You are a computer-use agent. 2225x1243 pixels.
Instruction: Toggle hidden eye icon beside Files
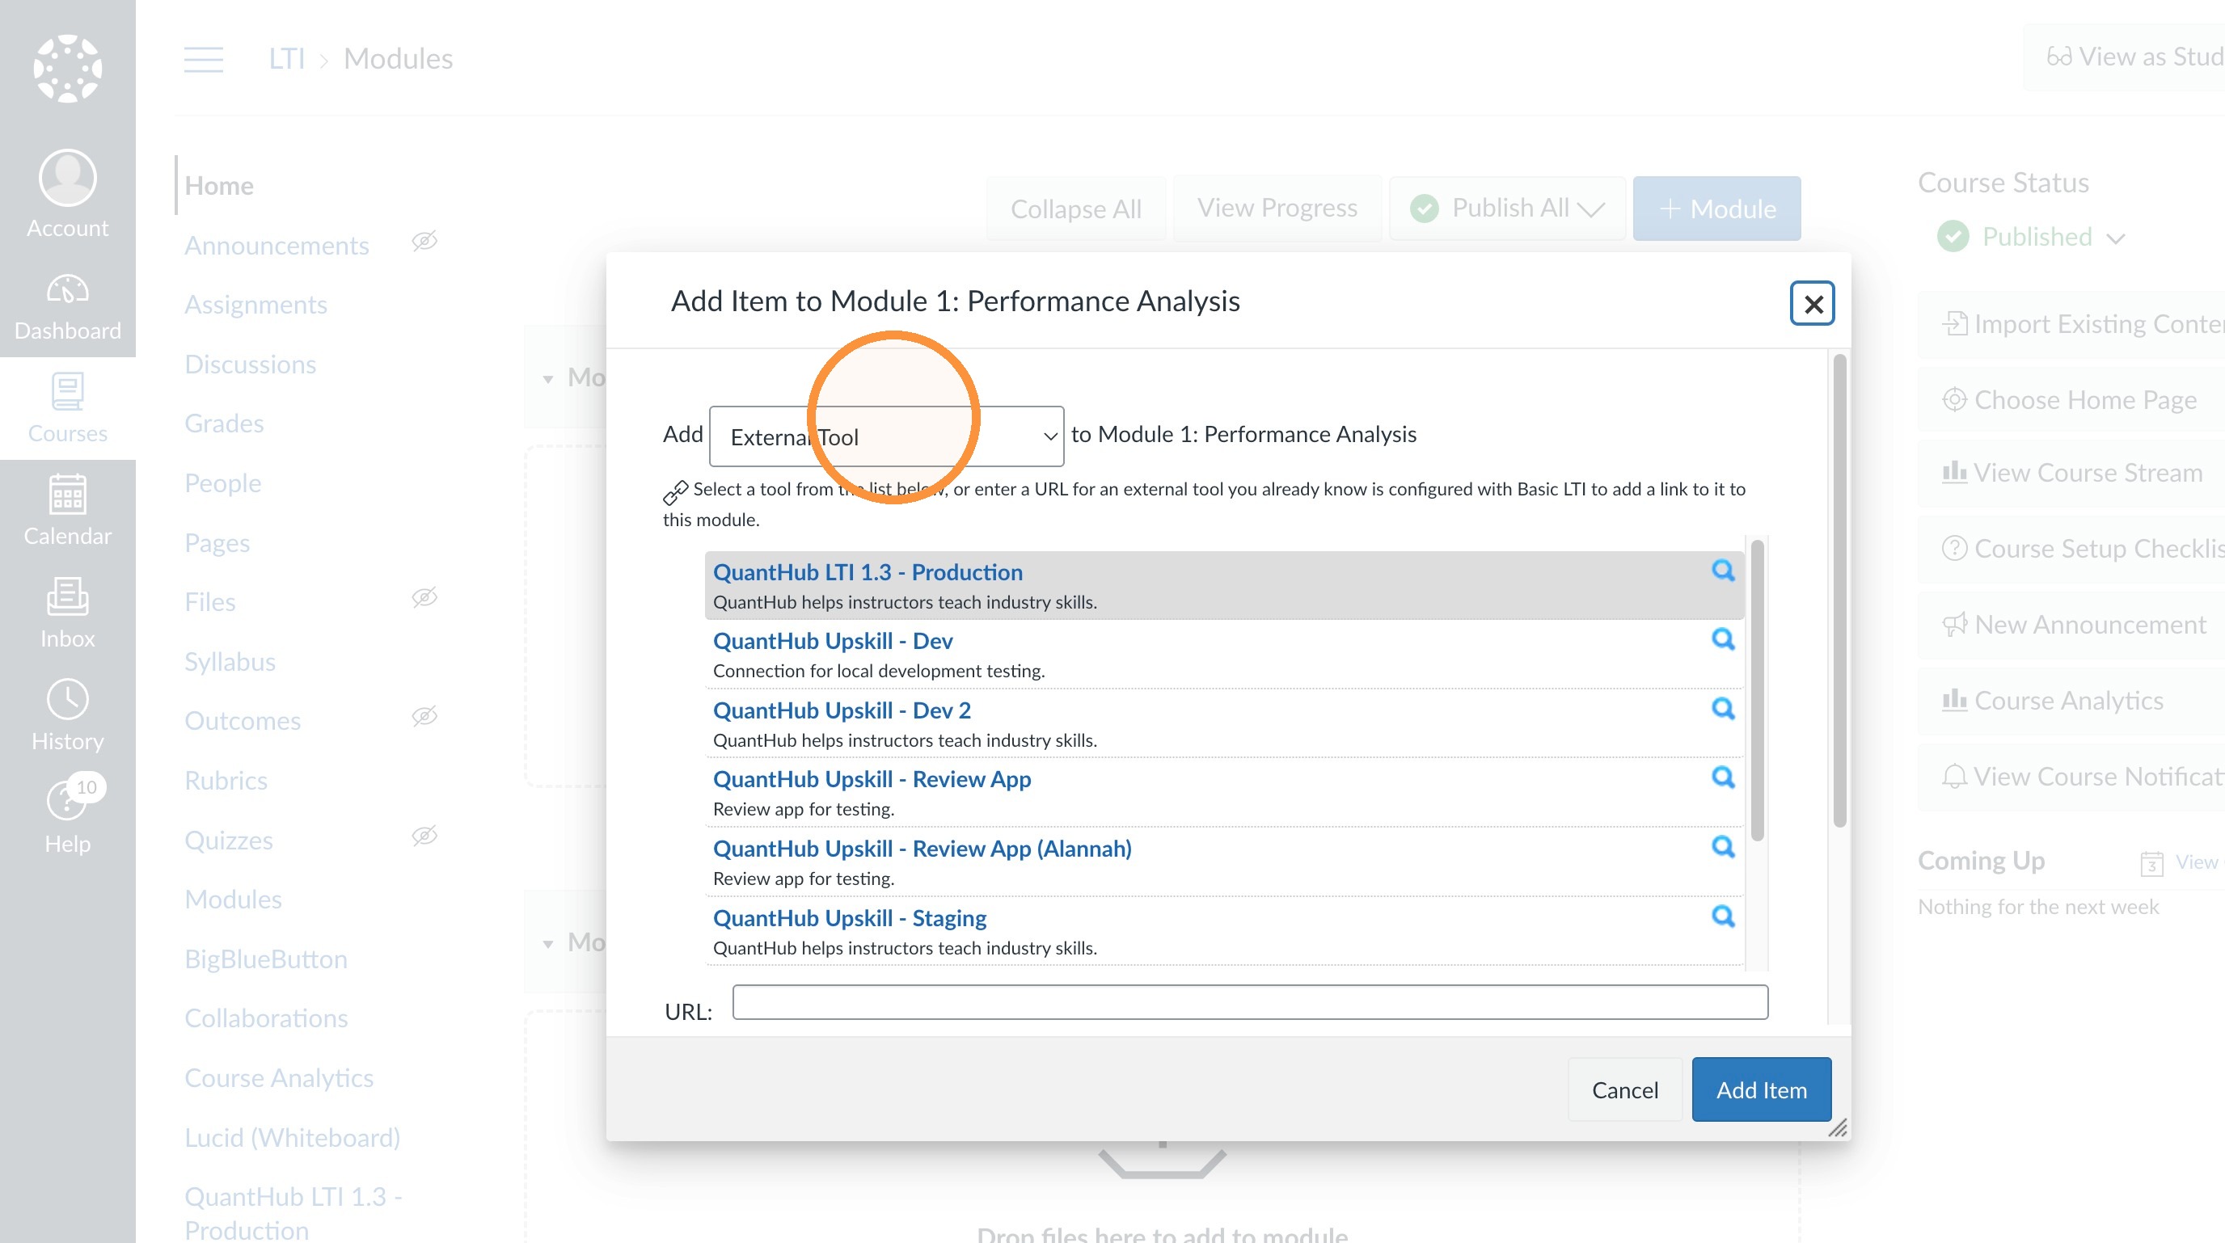click(x=424, y=597)
